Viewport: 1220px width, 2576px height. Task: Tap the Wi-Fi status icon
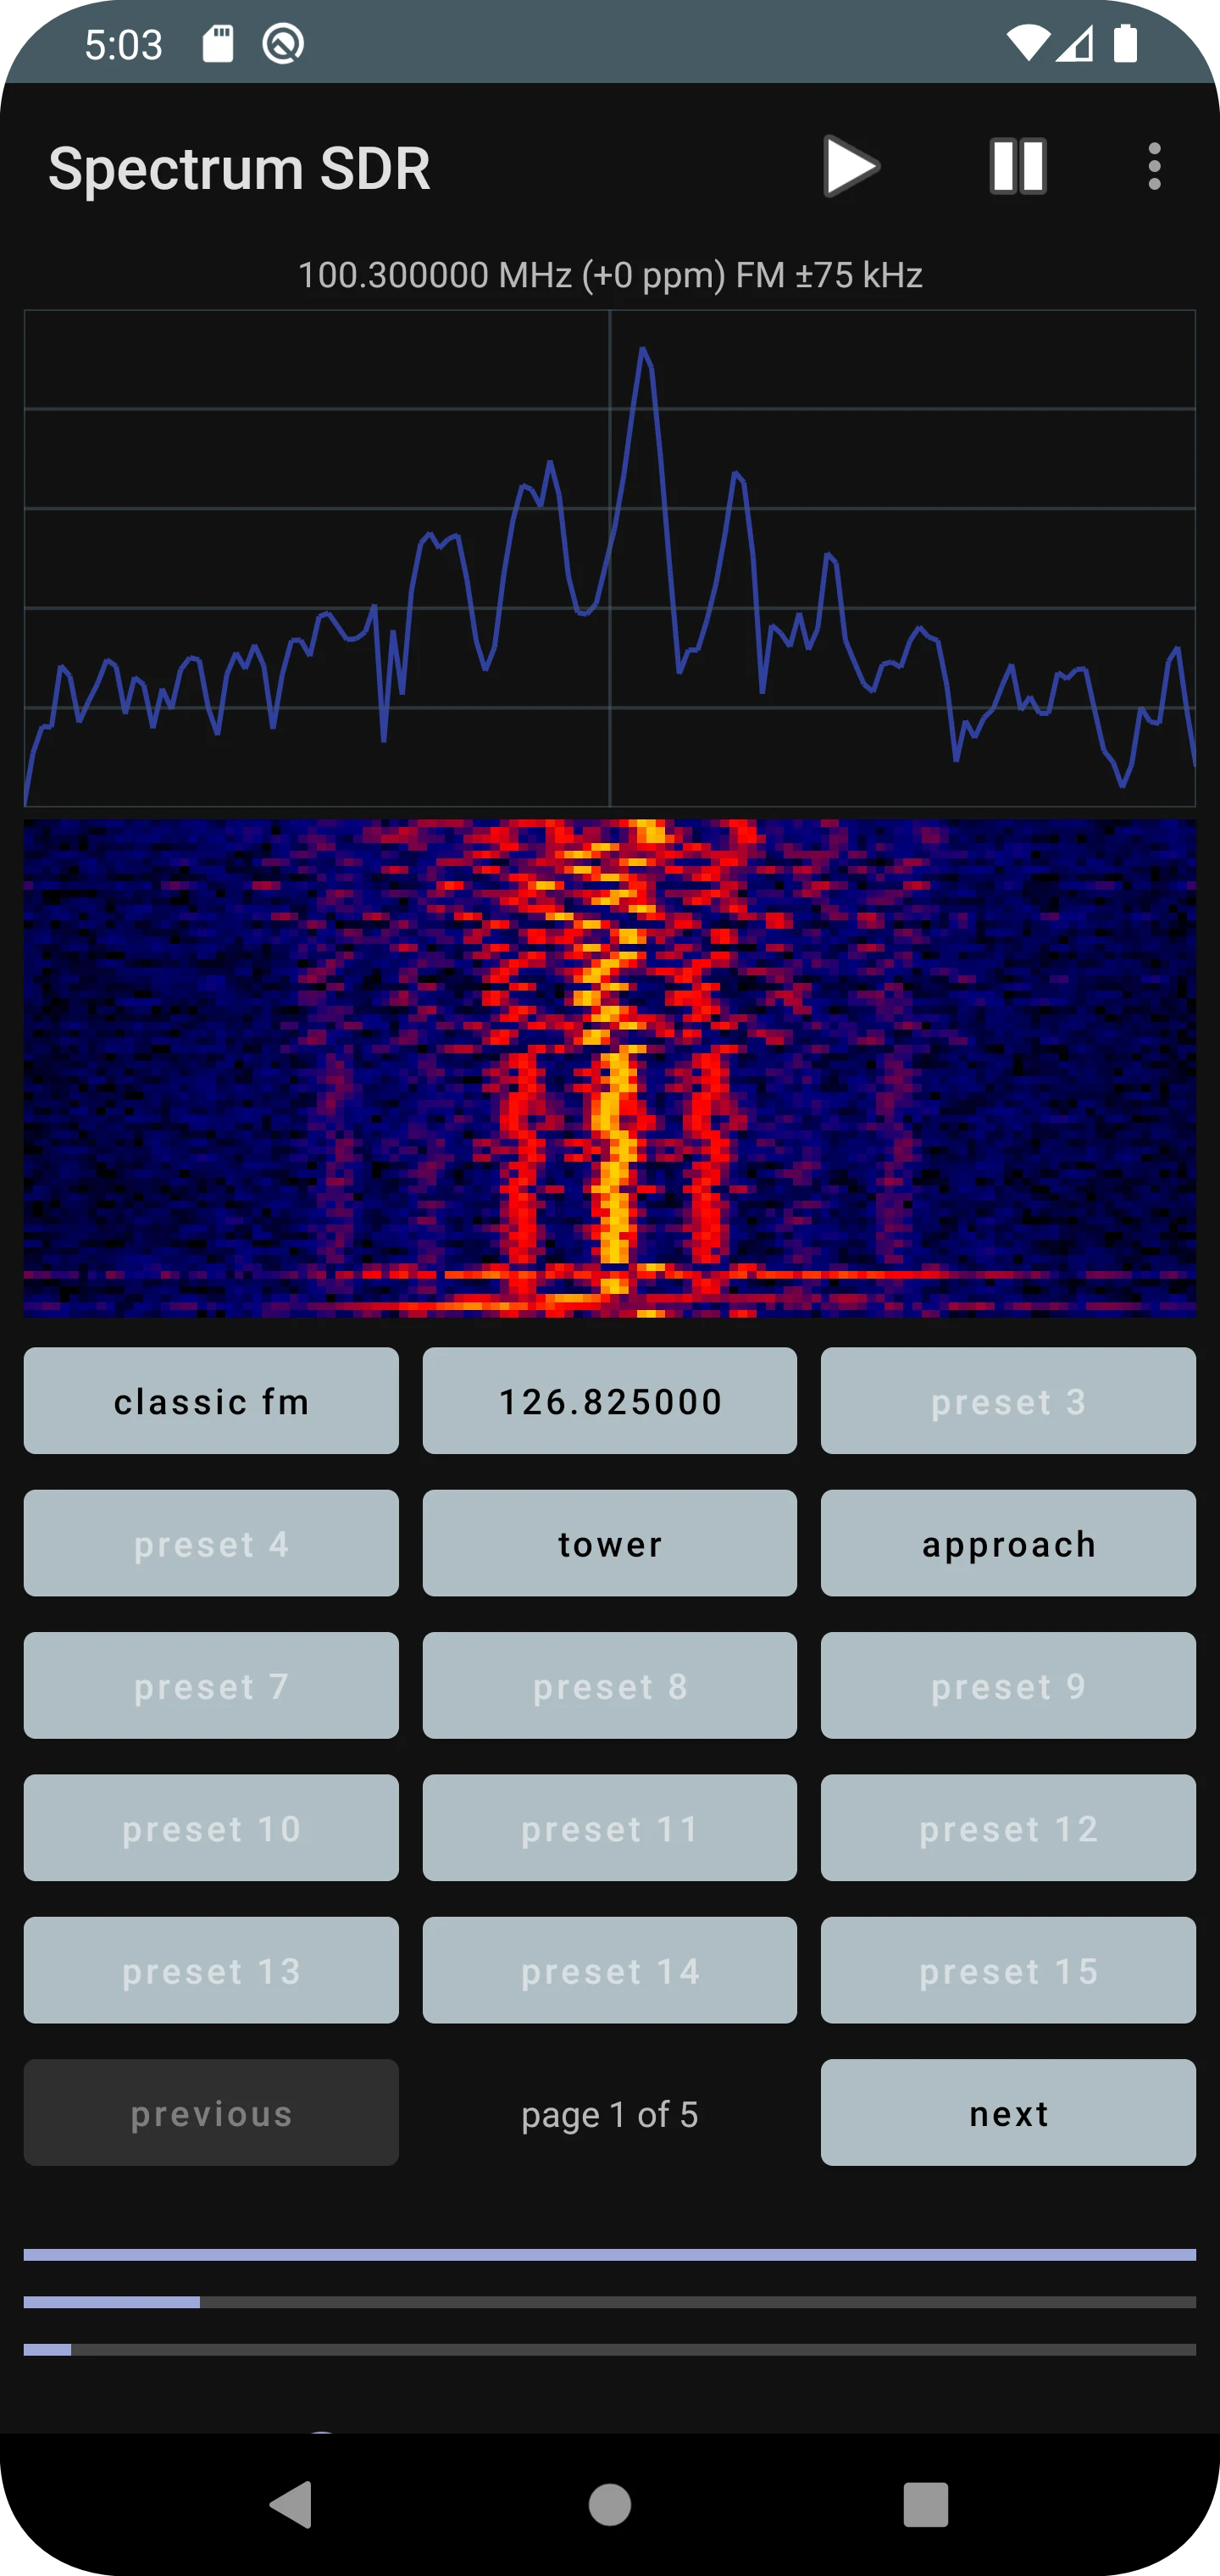click(1028, 44)
